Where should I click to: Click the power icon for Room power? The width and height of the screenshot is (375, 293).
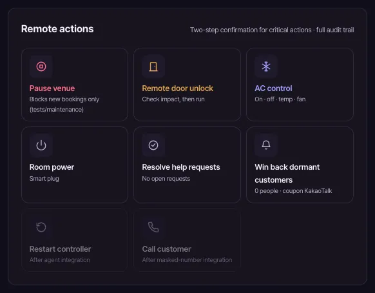(x=41, y=145)
